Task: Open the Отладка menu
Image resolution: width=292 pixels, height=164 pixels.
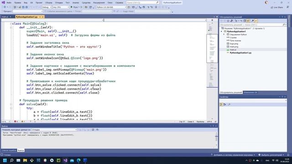Action: pos(59,3)
